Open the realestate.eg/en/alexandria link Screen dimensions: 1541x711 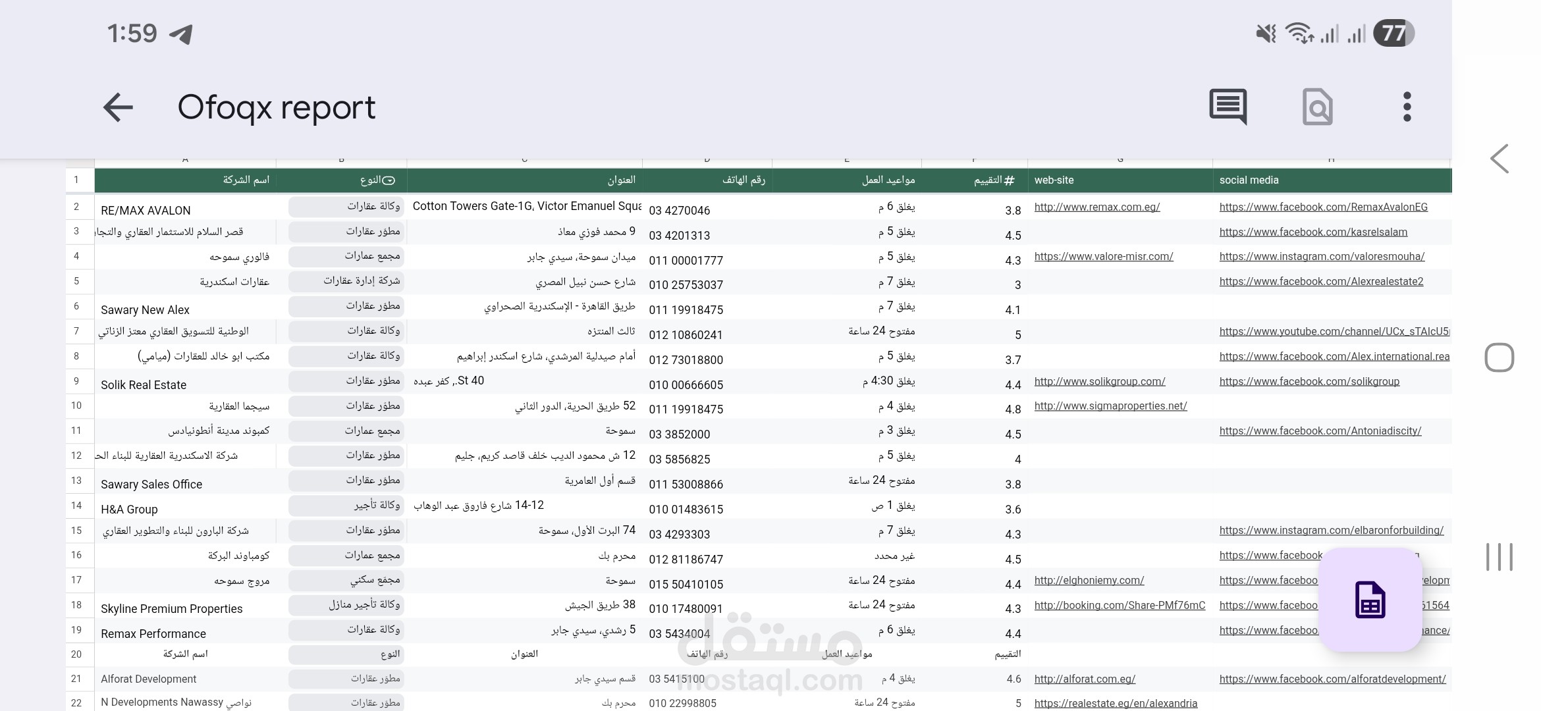click(x=1116, y=704)
